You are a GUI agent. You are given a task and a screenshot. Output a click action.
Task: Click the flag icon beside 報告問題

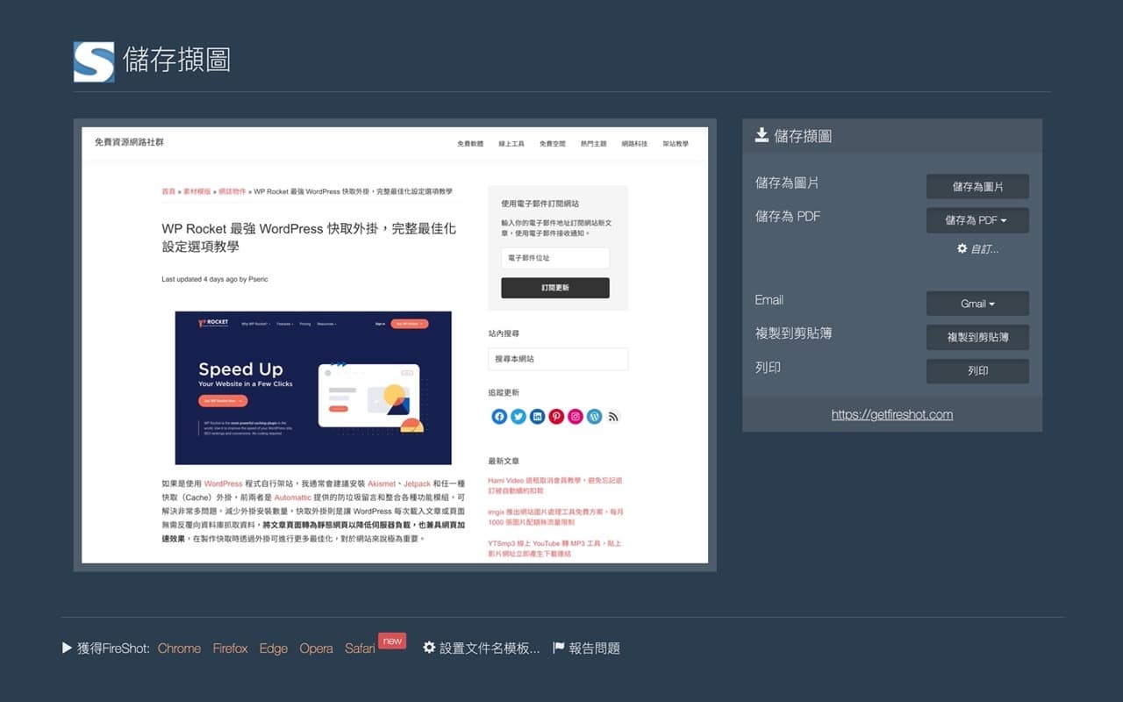coord(557,648)
